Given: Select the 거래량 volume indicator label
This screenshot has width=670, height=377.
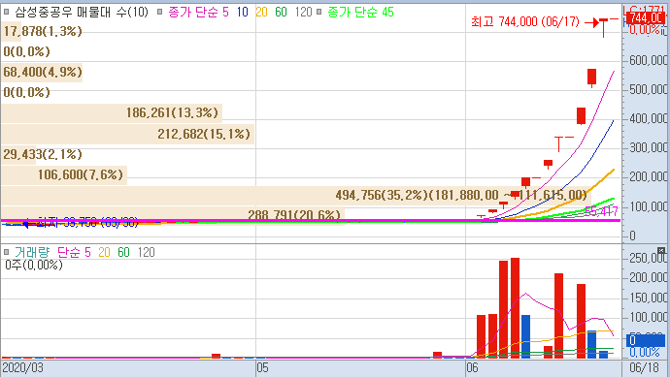Looking at the screenshot, I should point(32,252).
